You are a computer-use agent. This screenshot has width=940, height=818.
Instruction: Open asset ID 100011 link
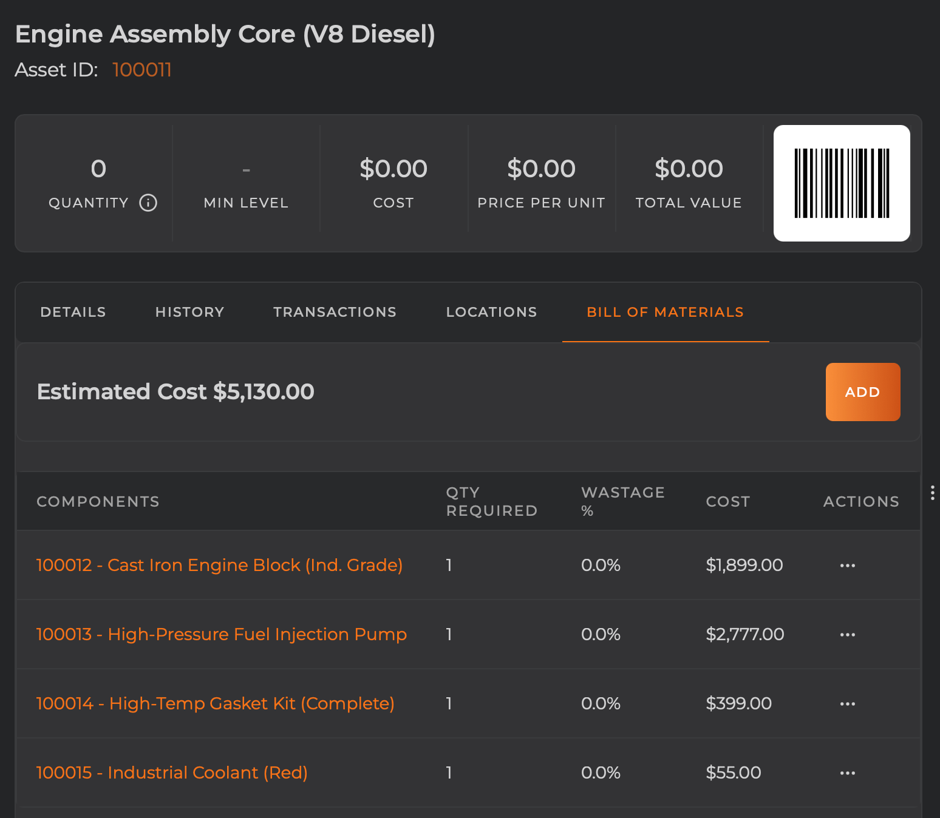click(x=142, y=70)
